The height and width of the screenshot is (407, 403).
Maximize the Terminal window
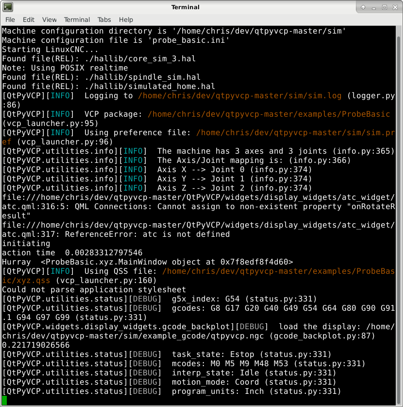click(385, 7)
